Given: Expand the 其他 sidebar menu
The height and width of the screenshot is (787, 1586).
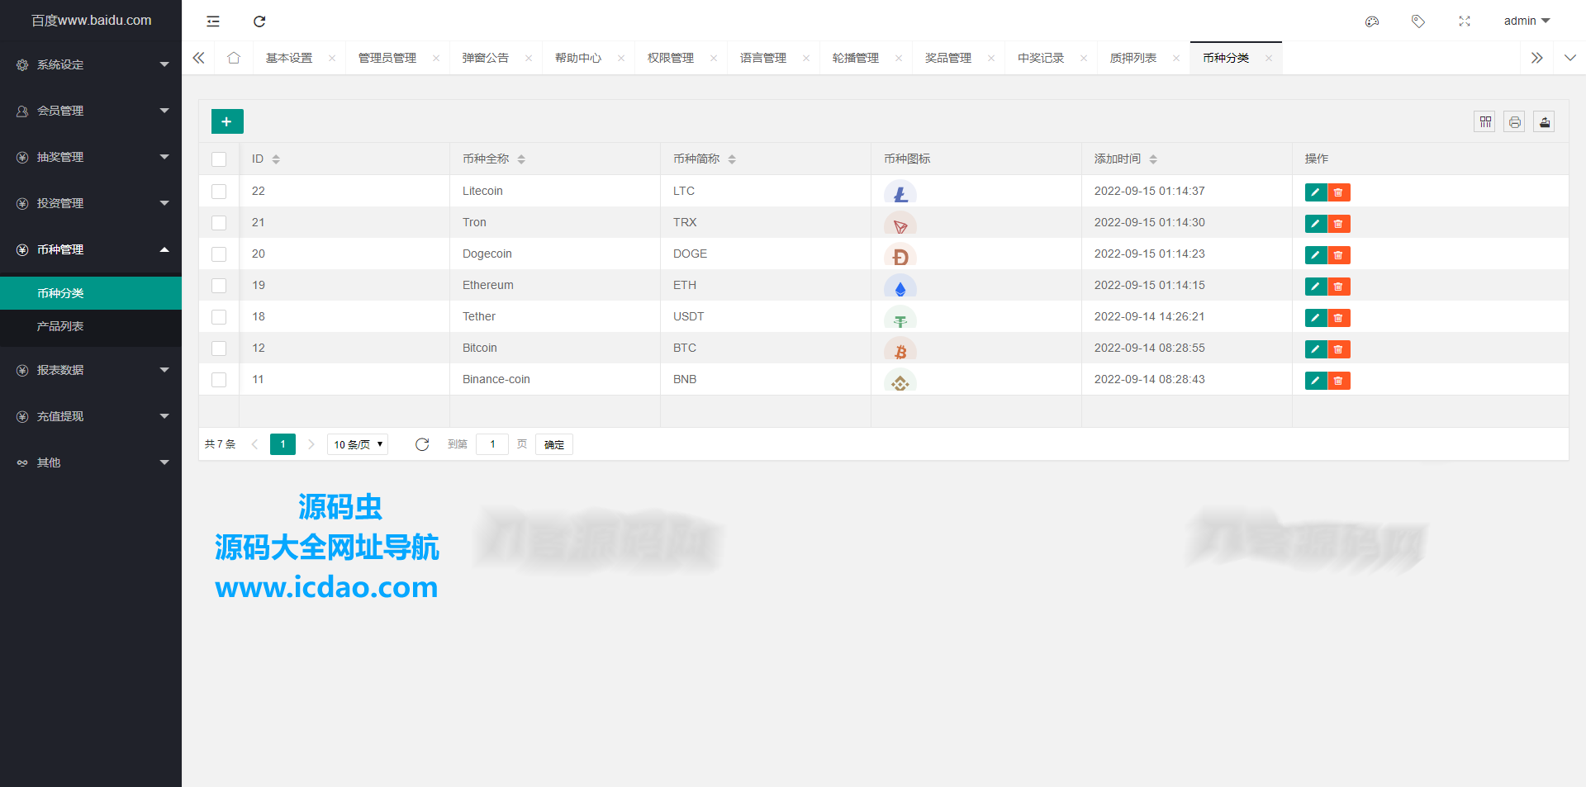Looking at the screenshot, I should click(91, 462).
